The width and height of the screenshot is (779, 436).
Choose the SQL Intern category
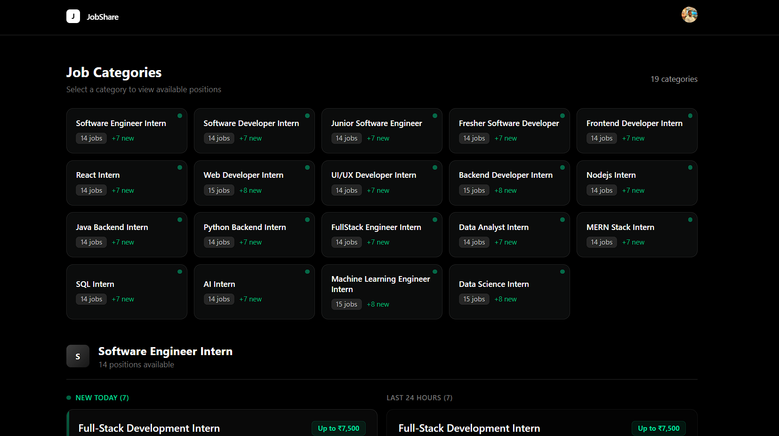point(127,292)
